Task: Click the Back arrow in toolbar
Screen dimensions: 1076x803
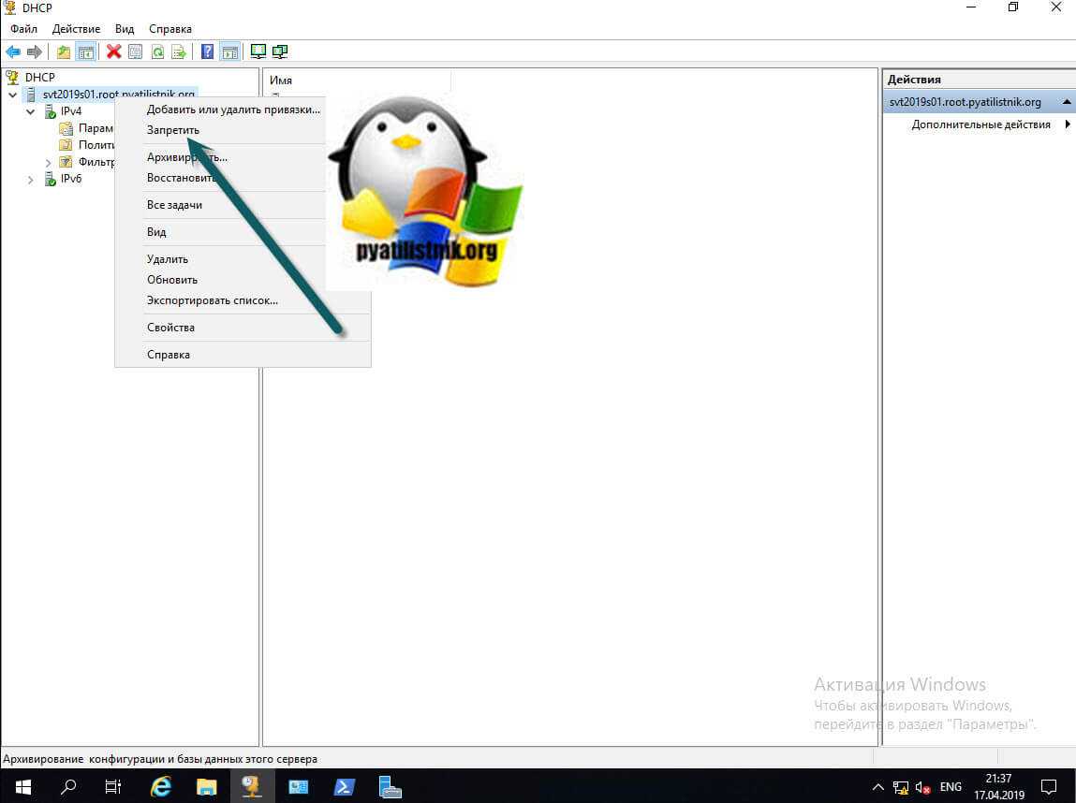Action: [x=13, y=51]
